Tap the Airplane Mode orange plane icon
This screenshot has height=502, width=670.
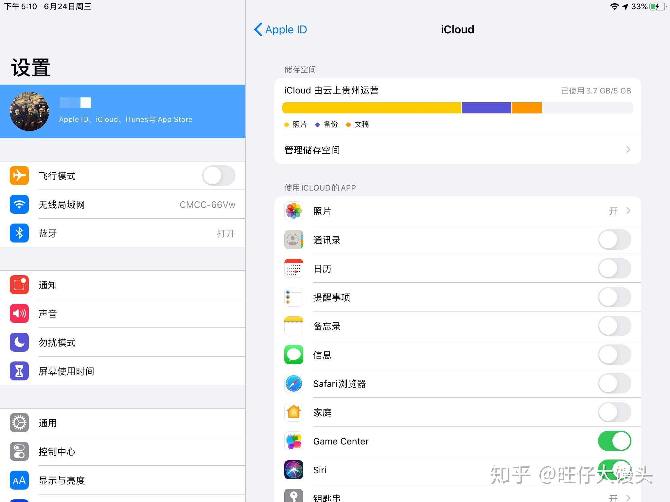point(19,176)
